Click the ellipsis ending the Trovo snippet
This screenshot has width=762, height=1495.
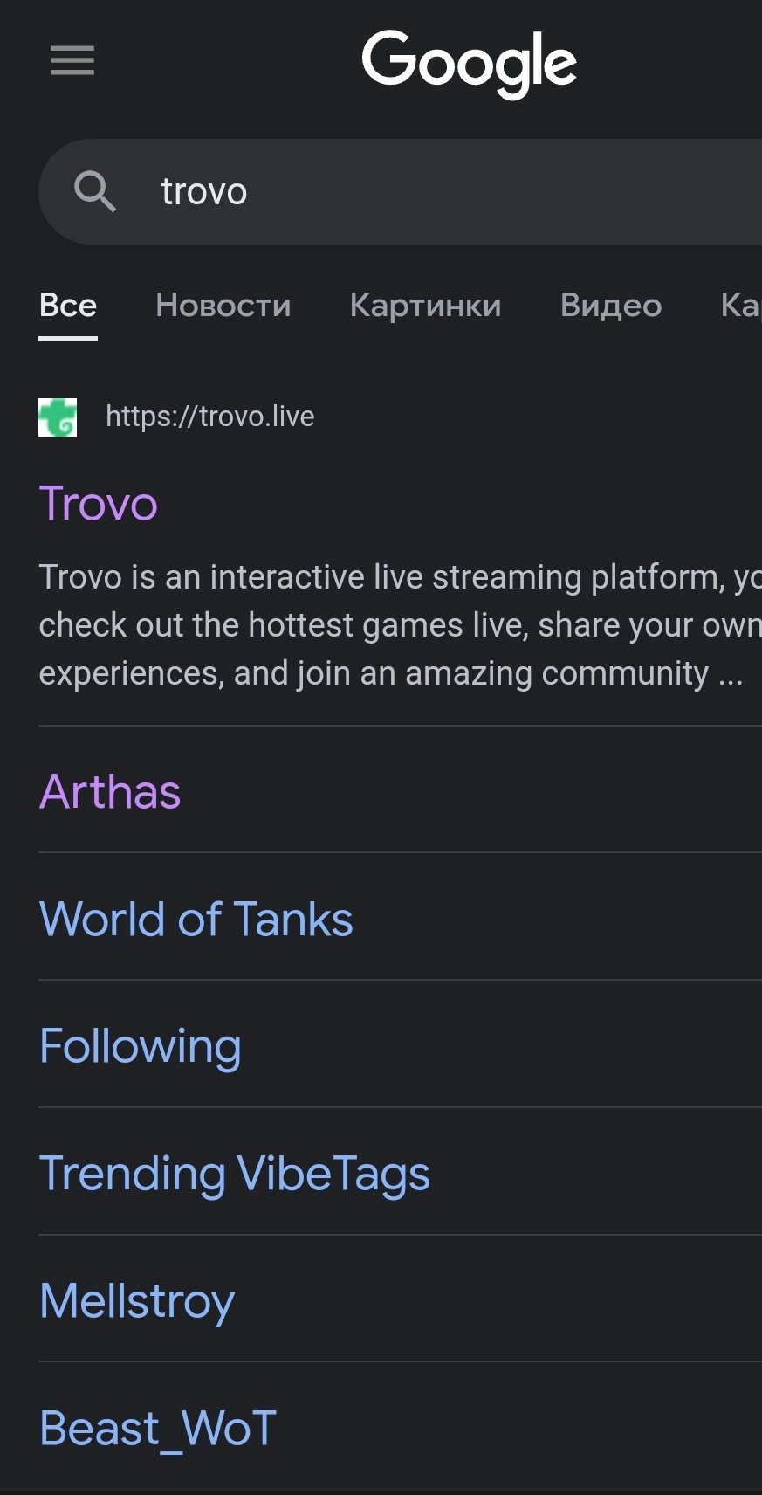tap(731, 674)
